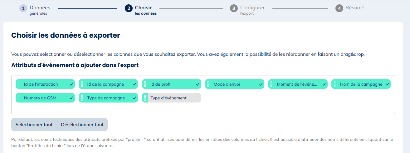Viewport: 410px width, 153px height.
Task: Open step 3 Configurer l'export
Action: (x=247, y=10)
